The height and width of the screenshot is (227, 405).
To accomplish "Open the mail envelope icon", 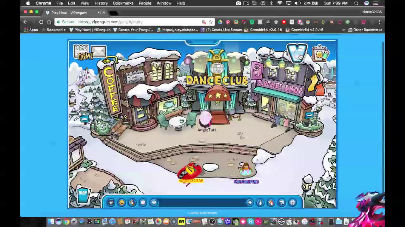I will (99, 51).
